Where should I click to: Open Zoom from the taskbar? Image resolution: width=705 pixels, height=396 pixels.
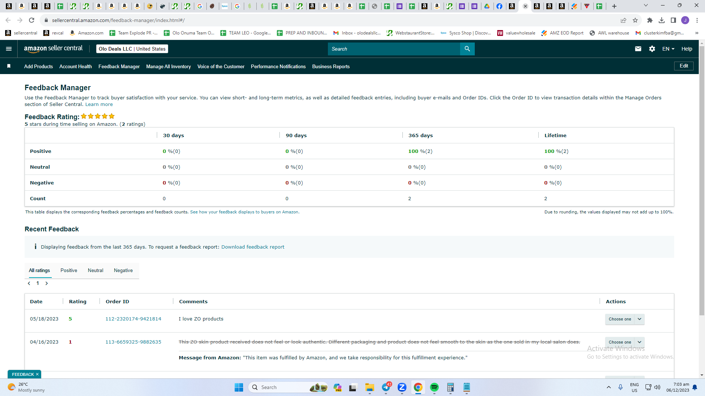point(402,387)
